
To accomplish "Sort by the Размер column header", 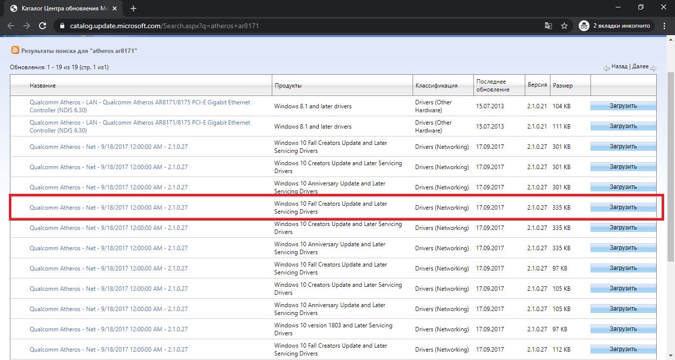I will [563, 86].
